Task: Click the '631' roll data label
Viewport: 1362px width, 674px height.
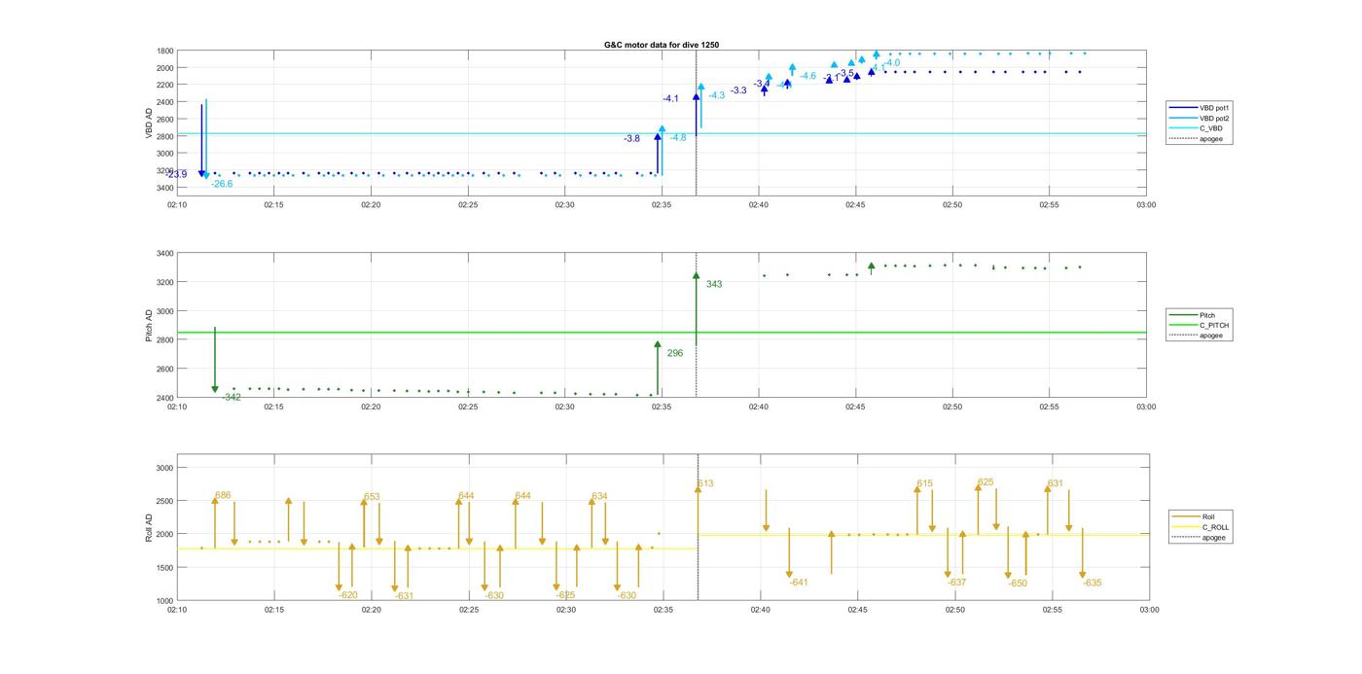Action: tap(1056, 484)
